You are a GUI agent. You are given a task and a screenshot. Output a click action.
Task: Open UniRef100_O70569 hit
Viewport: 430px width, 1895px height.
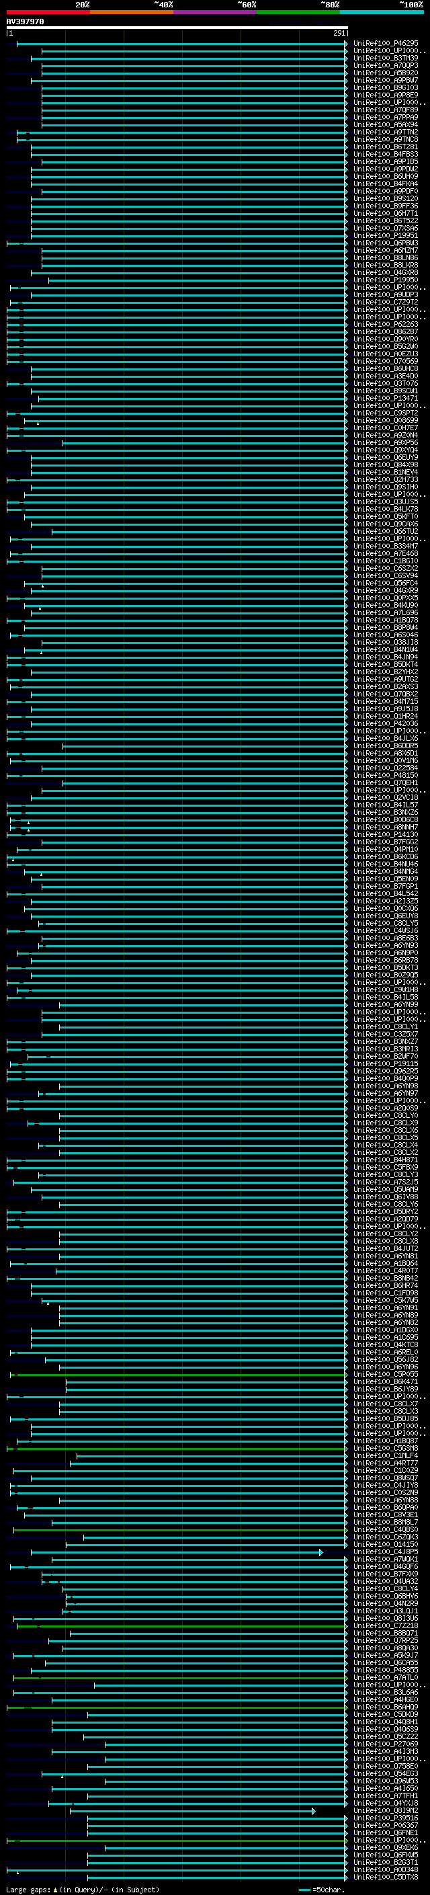[385, 361]
